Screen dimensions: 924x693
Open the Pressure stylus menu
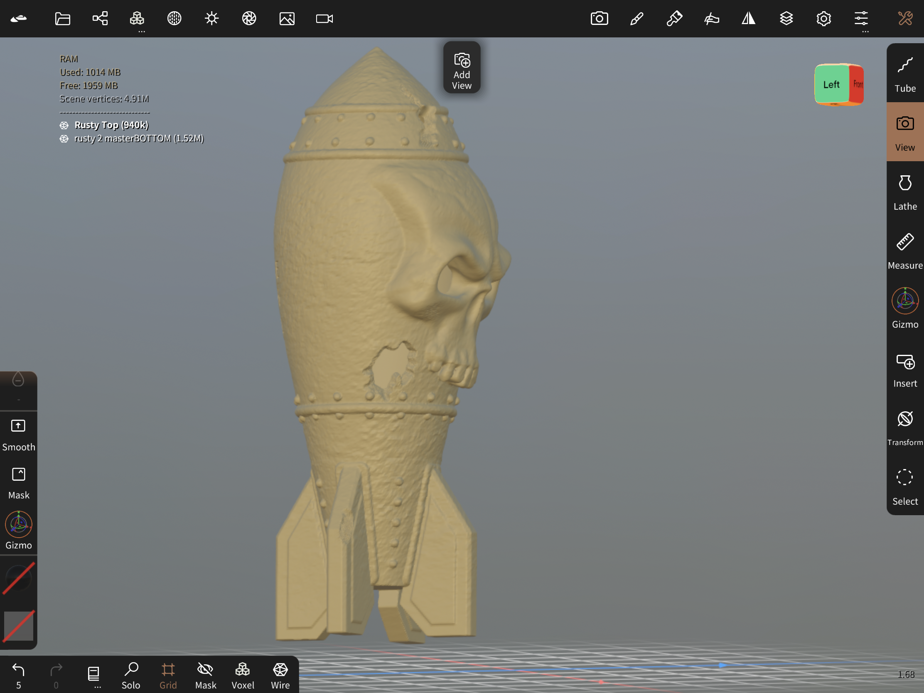tap(711, 18)
